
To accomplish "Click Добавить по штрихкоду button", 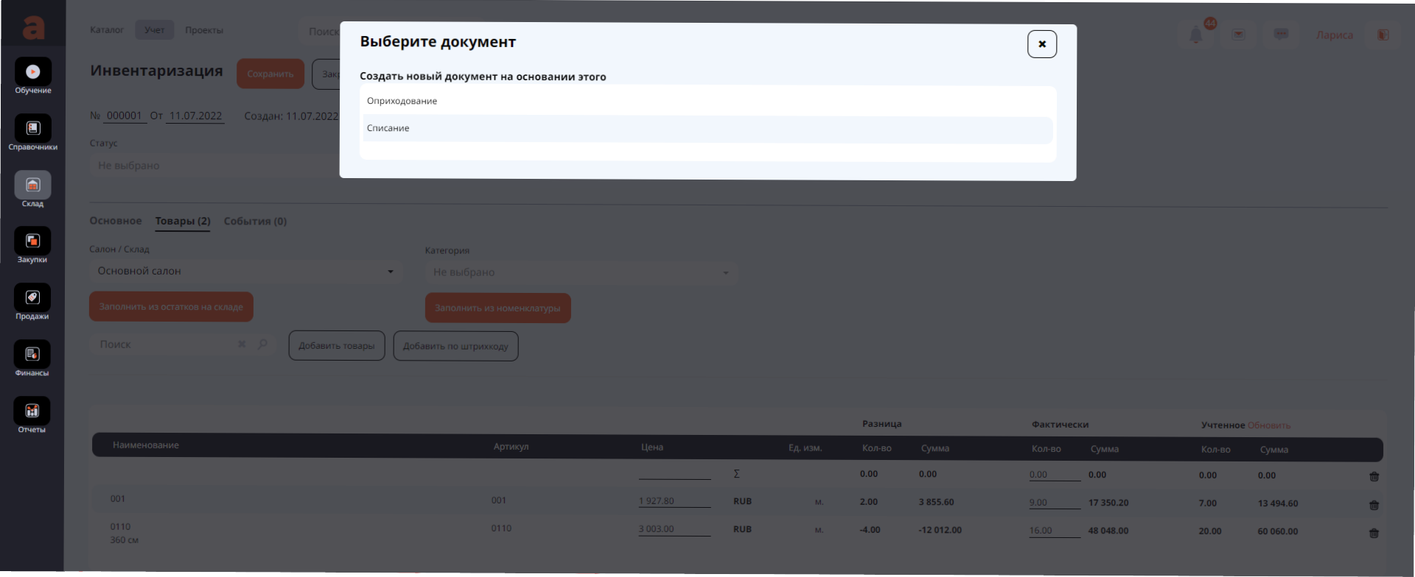I will pyautogui.click(x=455, y=346).
